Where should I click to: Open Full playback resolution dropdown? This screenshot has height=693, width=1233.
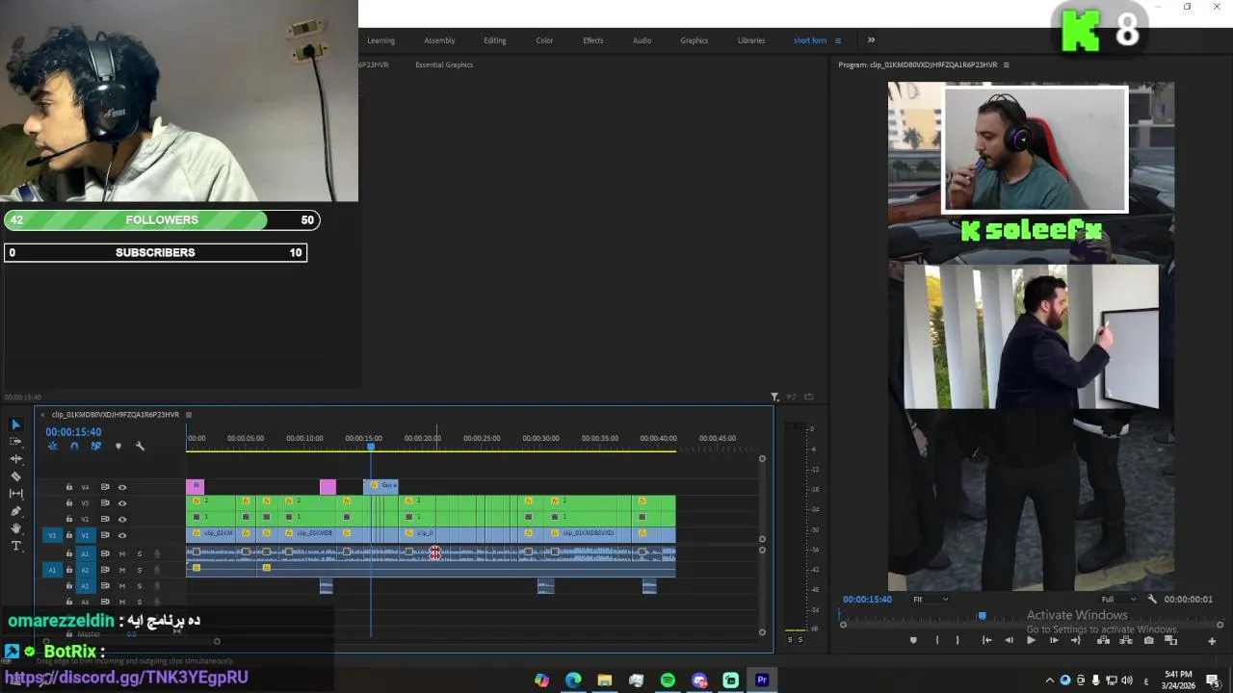point(1120,599)
